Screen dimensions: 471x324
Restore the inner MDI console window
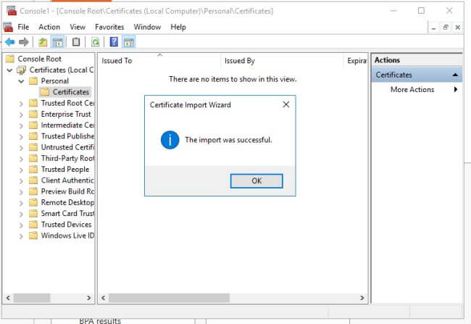(446, 28)
